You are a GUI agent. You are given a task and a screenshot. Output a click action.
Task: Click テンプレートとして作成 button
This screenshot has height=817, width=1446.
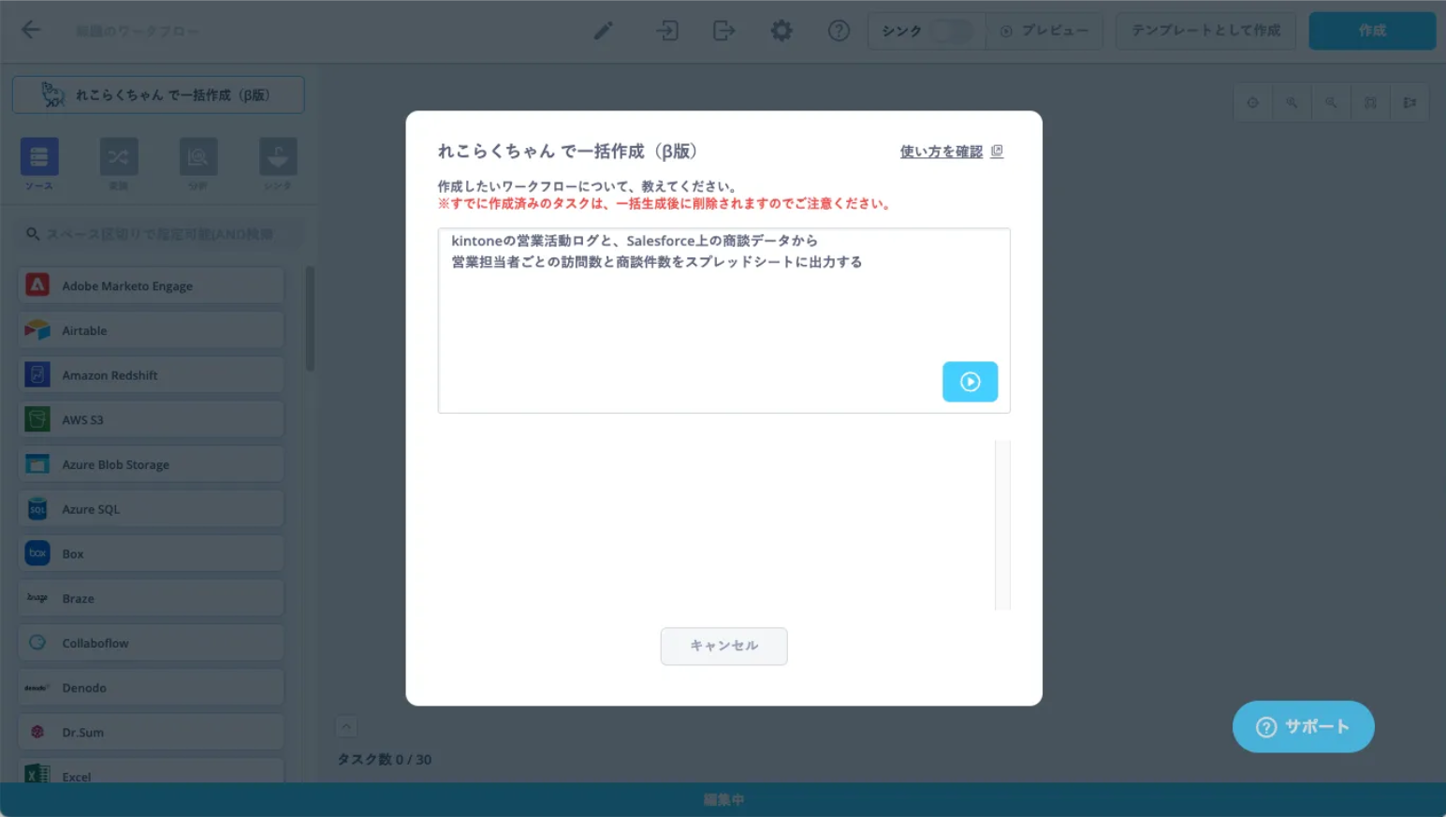tap(1205, 31)
